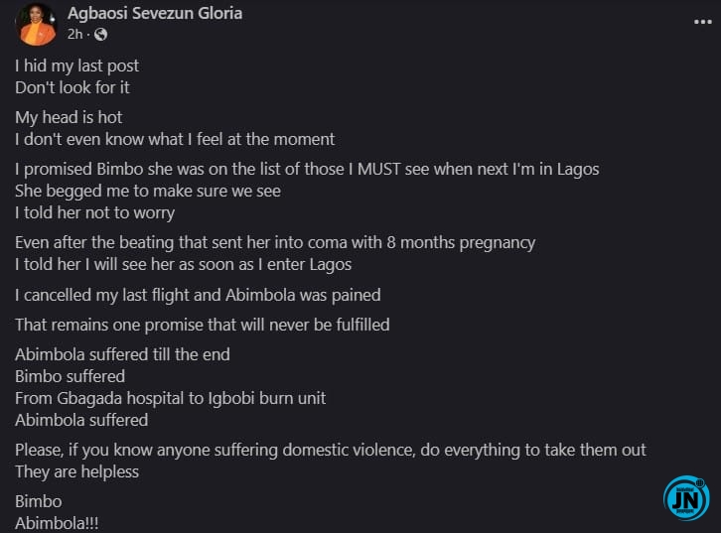Click the 2h post timestamp
The image size is (721, 533).
(x=74, y=35)
